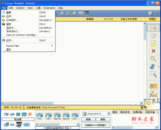This screenshot has height=130, width=161.
Task: Click the Add Simple PDU envelope
Action: (153, 86)
